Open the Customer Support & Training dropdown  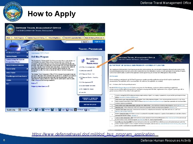[37, 38]
